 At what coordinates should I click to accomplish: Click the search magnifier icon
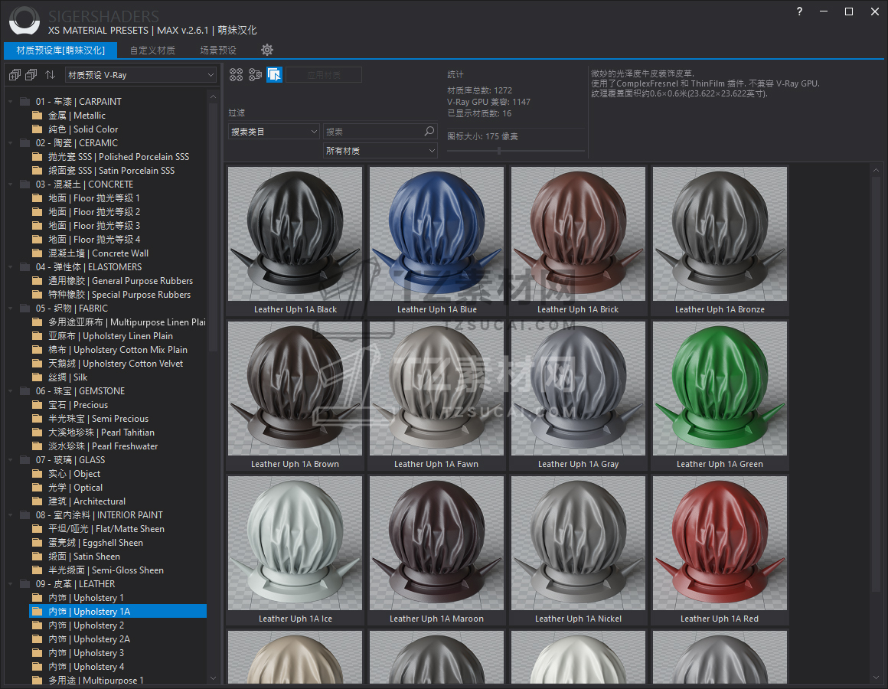(429, 132)
